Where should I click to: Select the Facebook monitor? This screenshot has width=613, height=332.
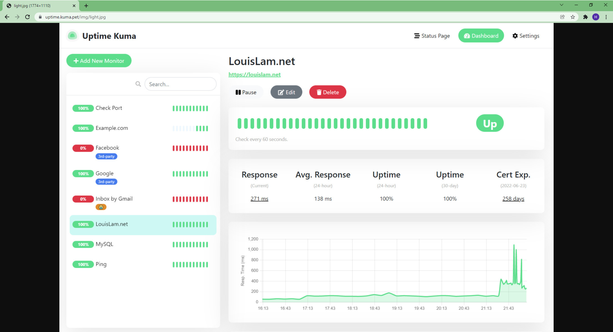point(143,151)
